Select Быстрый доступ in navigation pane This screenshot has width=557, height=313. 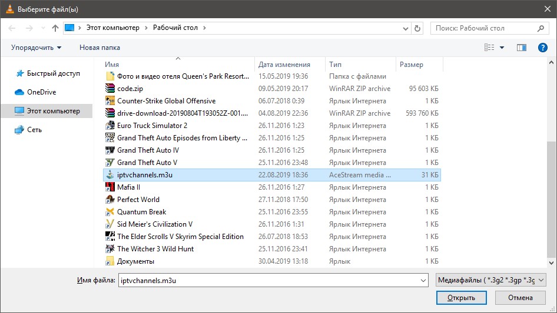[53, 74]
